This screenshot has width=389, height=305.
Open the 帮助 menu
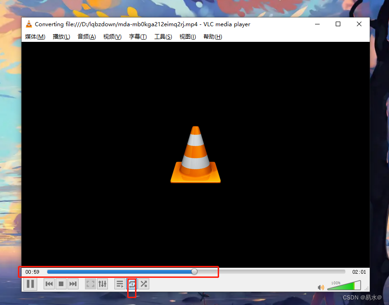(x=212, y=37)
